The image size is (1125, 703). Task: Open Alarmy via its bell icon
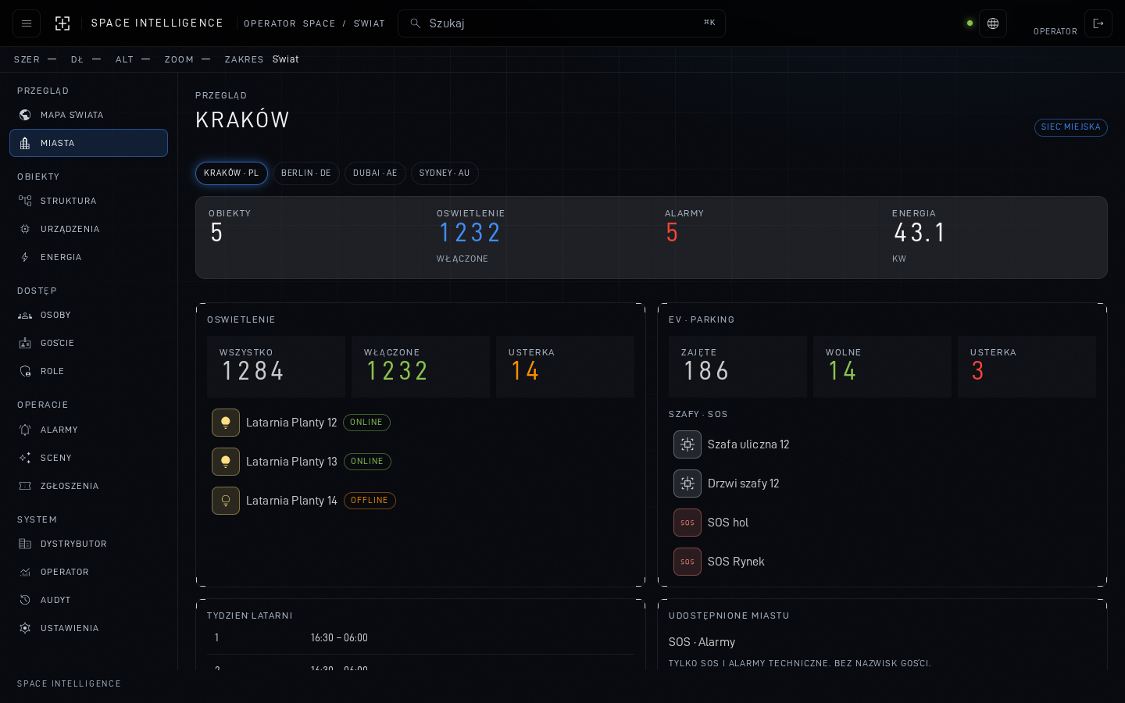point(25,430)
